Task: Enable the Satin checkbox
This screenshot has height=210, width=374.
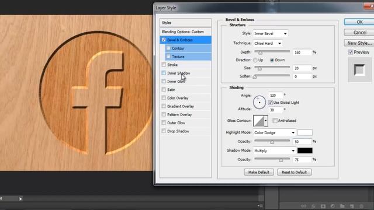Action: [x=164, y=89]
